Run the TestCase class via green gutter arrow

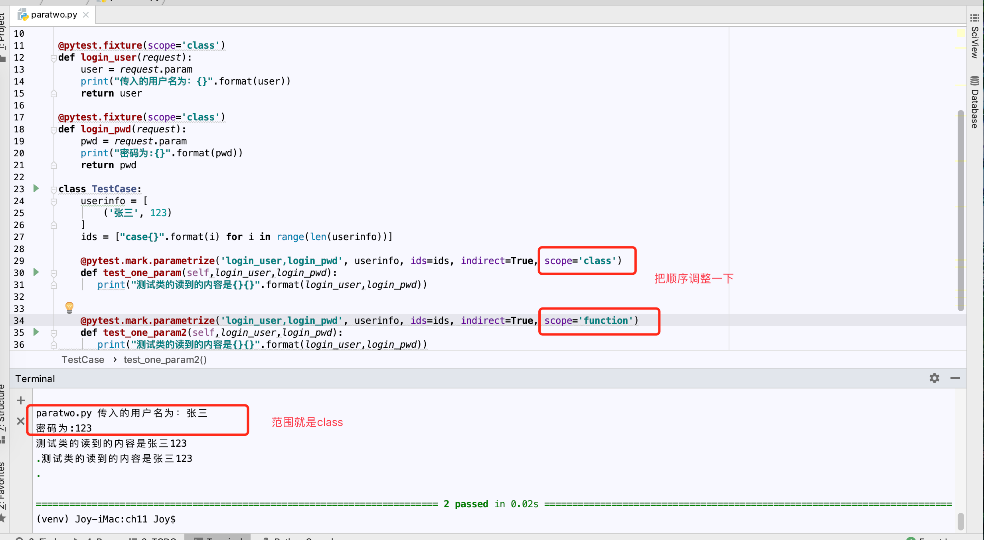pos(36,189)
